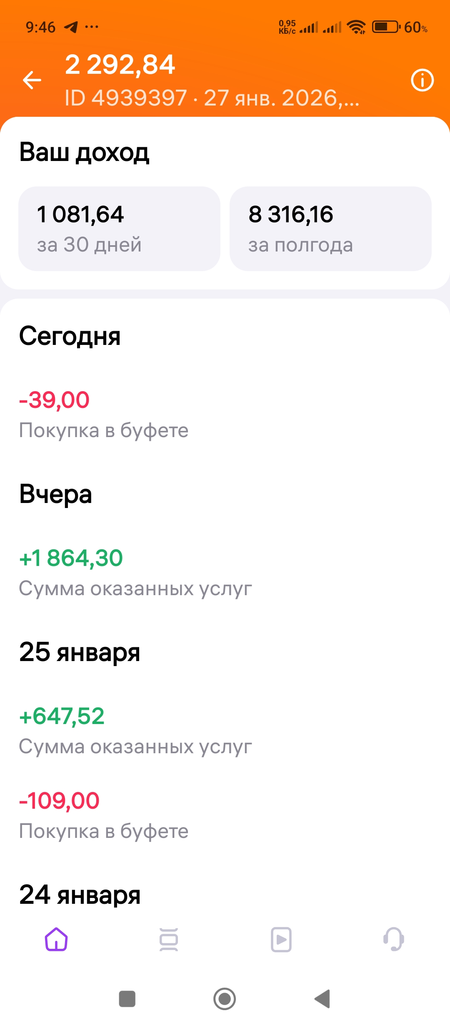Image resolution: width=450 pixels, height=1026 pixels.
Task: Tap the "Ваш доход" heading
Action: 84,152
